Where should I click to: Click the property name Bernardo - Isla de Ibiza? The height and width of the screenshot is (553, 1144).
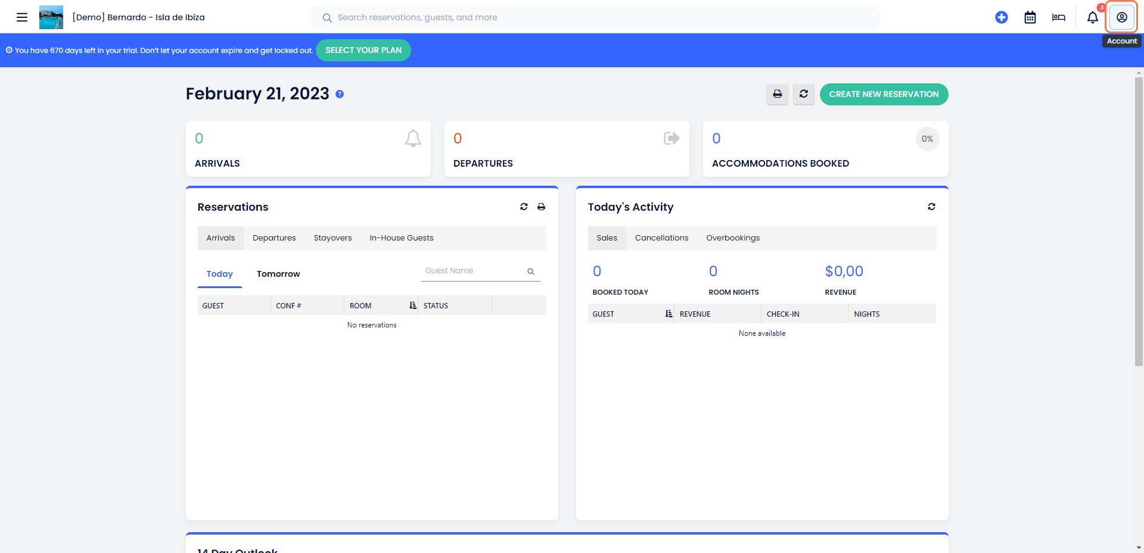(x=138, y=17)
